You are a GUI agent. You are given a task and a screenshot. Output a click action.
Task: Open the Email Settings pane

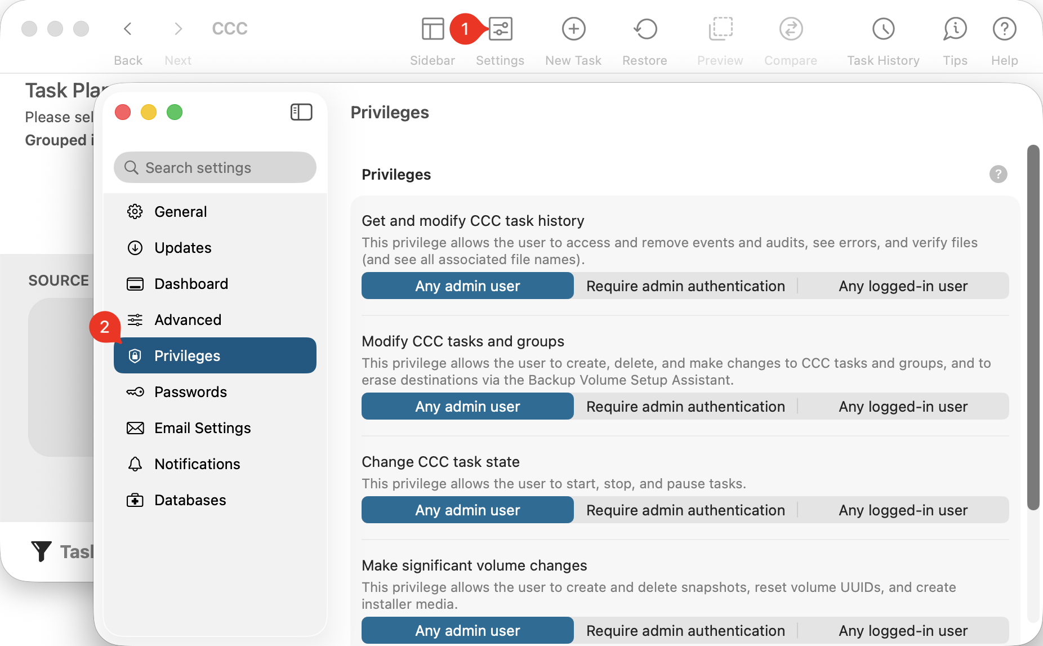tap(215, 428)
